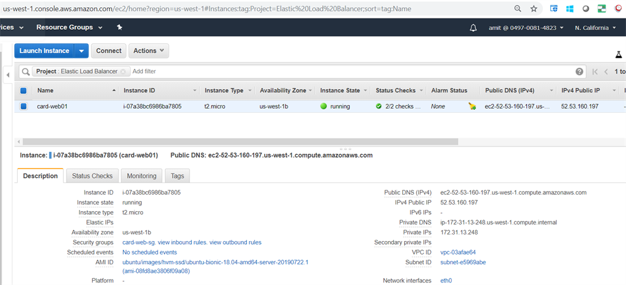Switch to the Monitoring tab

tap(141, 176)
